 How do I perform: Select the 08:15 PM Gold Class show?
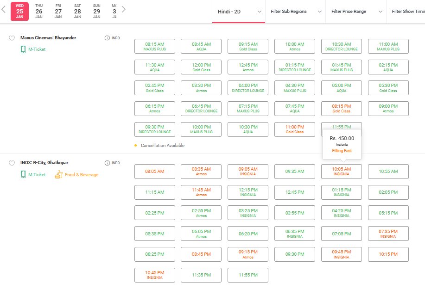[x=342, y=108]
